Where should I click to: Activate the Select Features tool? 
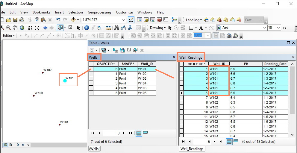tap(60, 28)
